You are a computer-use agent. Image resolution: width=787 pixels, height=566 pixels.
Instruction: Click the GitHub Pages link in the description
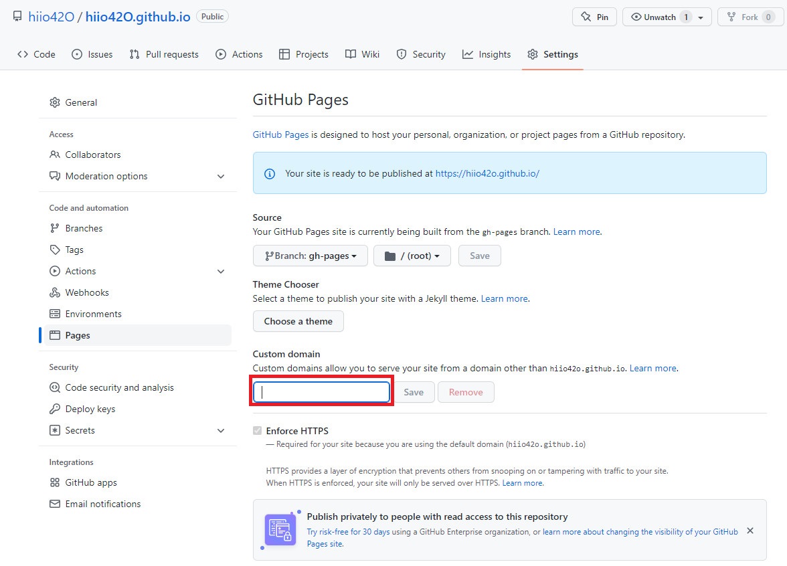(x=280, y=135)
